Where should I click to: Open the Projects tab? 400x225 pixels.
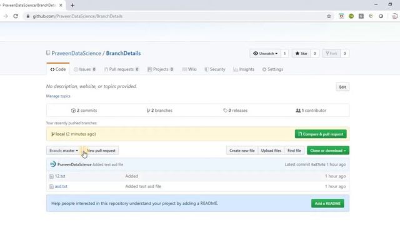[x=161, y=69]
